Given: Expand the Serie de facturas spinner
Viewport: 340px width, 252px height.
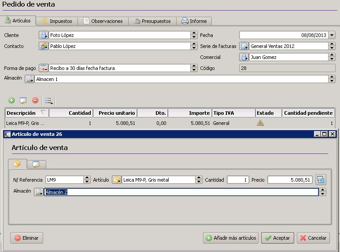Looking at the screenshot, I should (x=332, y=46).
